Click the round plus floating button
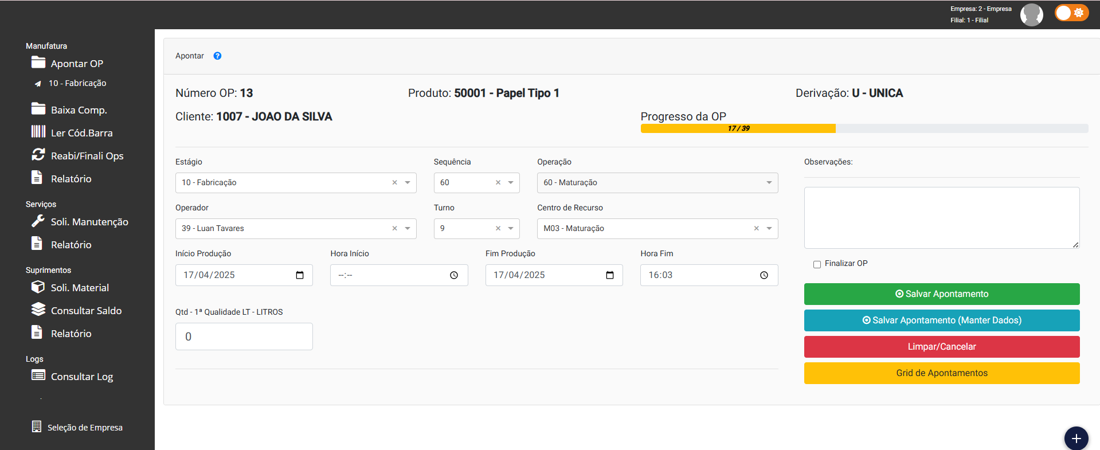1100x450 pixels. coord(1076,438)
